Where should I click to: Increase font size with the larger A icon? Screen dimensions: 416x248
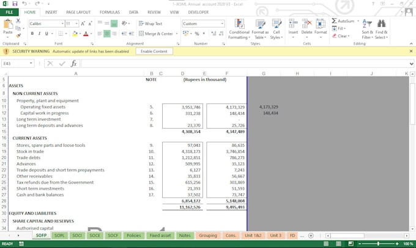coord(83,24)
